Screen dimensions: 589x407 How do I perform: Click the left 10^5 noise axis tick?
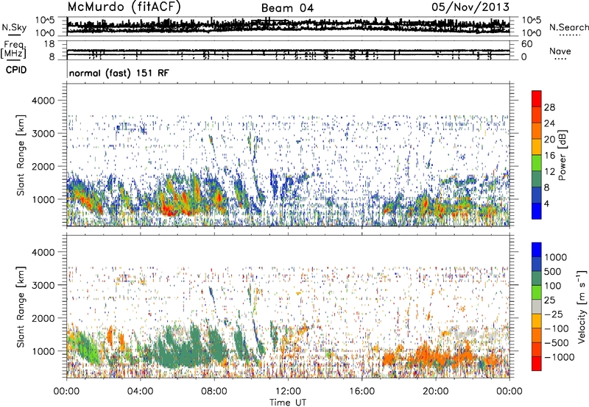pos(45,20)
